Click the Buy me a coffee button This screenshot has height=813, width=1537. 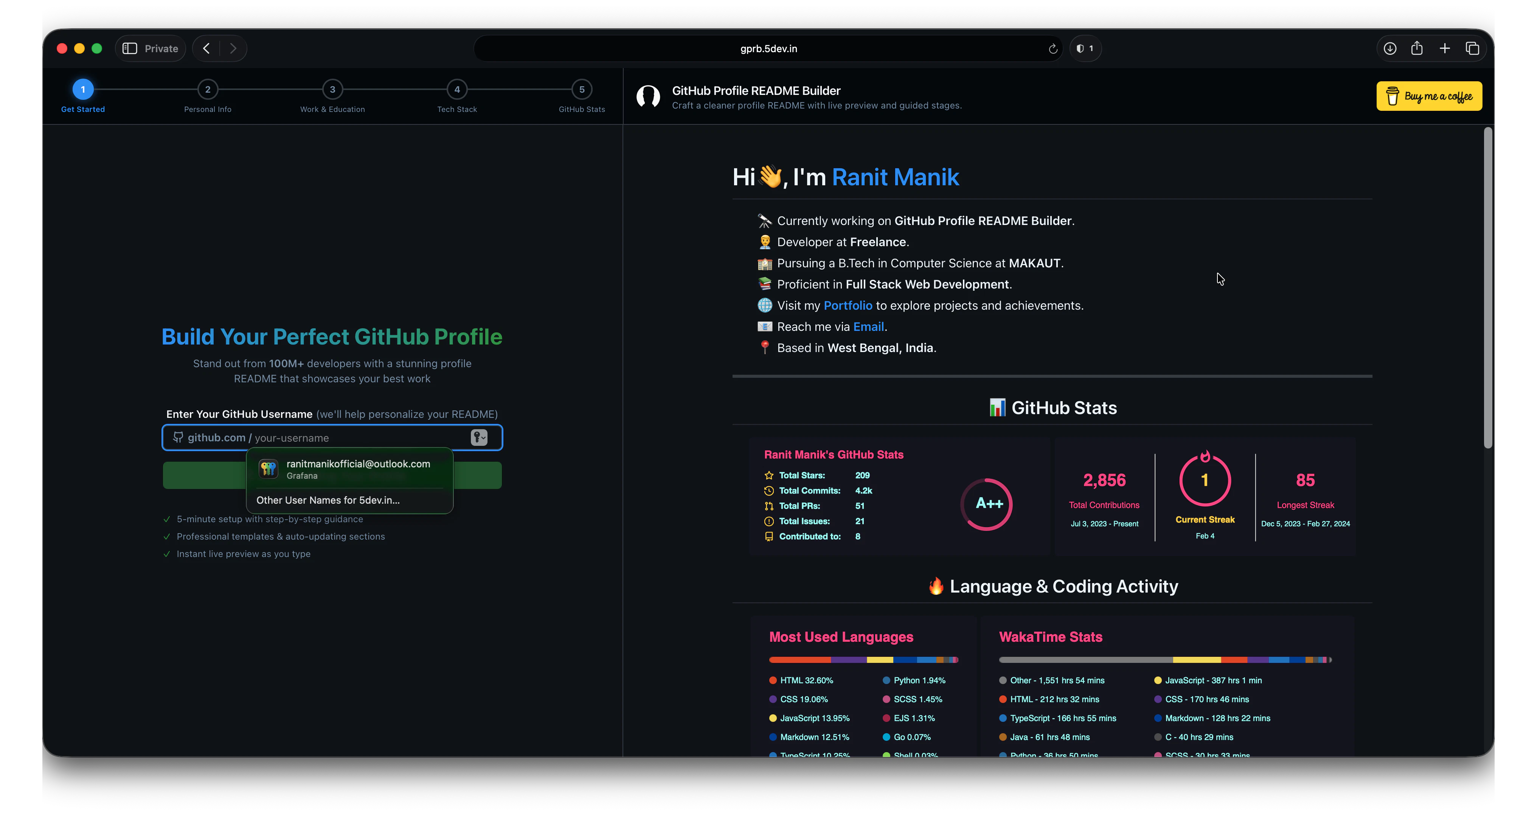coord(1429,95)
